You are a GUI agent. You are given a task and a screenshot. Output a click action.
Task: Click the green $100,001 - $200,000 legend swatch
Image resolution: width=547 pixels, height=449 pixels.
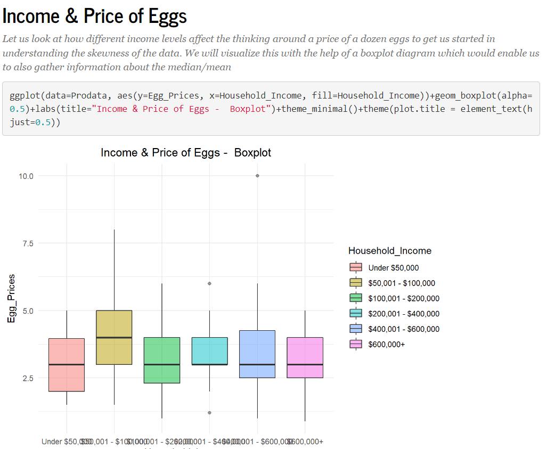355,298
